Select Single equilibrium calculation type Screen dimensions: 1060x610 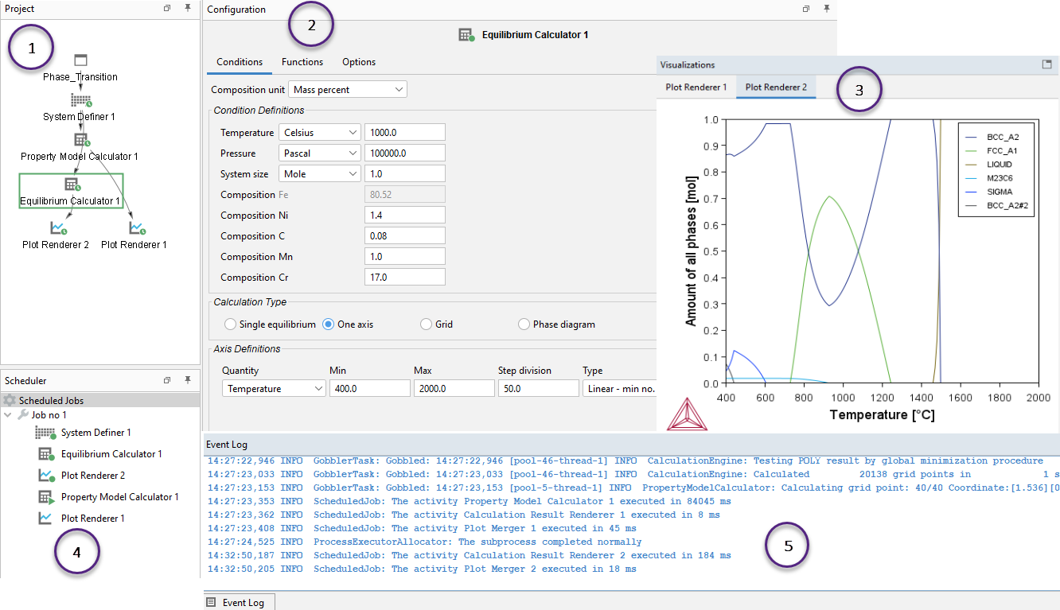point(231,324)
